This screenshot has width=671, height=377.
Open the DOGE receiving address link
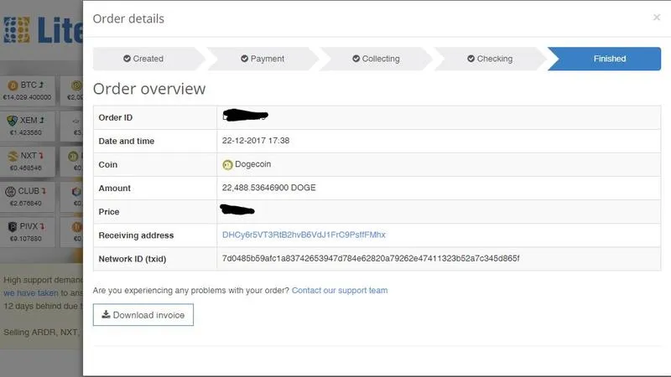coord(304,235)
